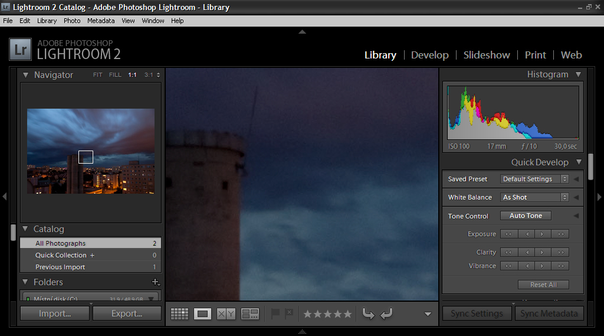Switch to Grid view in toolbar
Image resolution: width=604 pixels, height=336 pixels.
click(x=179, y=314)
